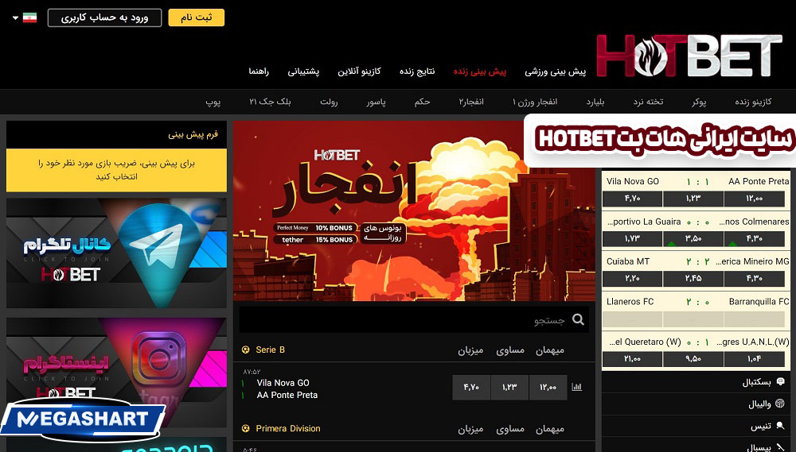Open the نتایج زنده menu item
This screenshot has height=452, width=796.
coord(417,71)
